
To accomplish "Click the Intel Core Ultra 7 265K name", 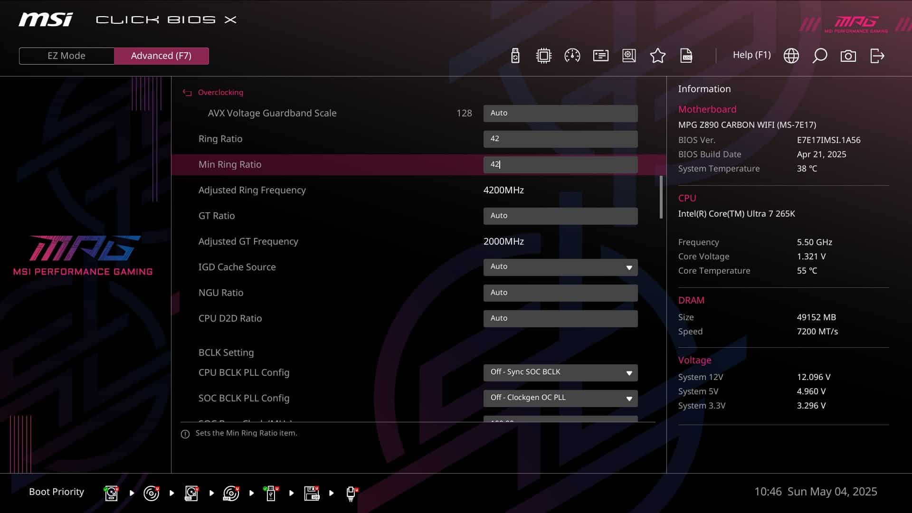I will point(736,214).
